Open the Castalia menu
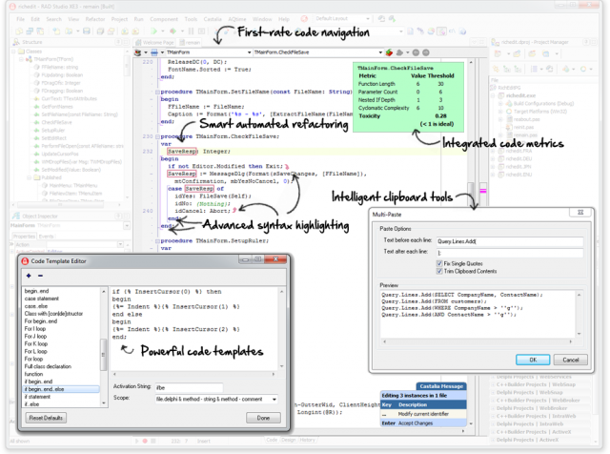Image resolution: width=610 pixels, height=454 pixels. pyautogui.click(x=213, y=19)
